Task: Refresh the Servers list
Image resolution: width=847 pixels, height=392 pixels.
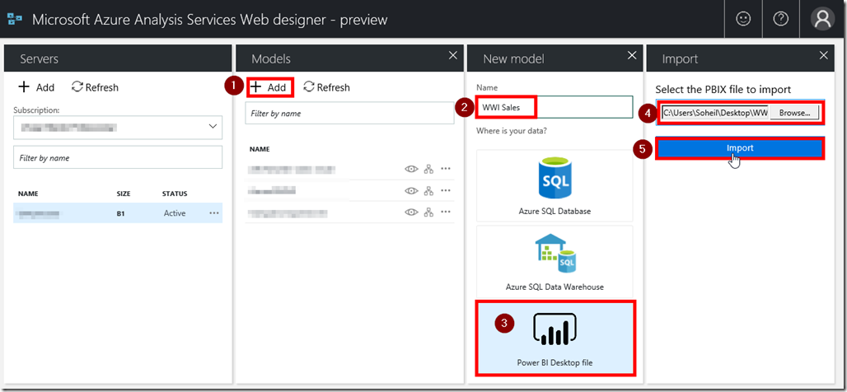Action: (95, 87)
